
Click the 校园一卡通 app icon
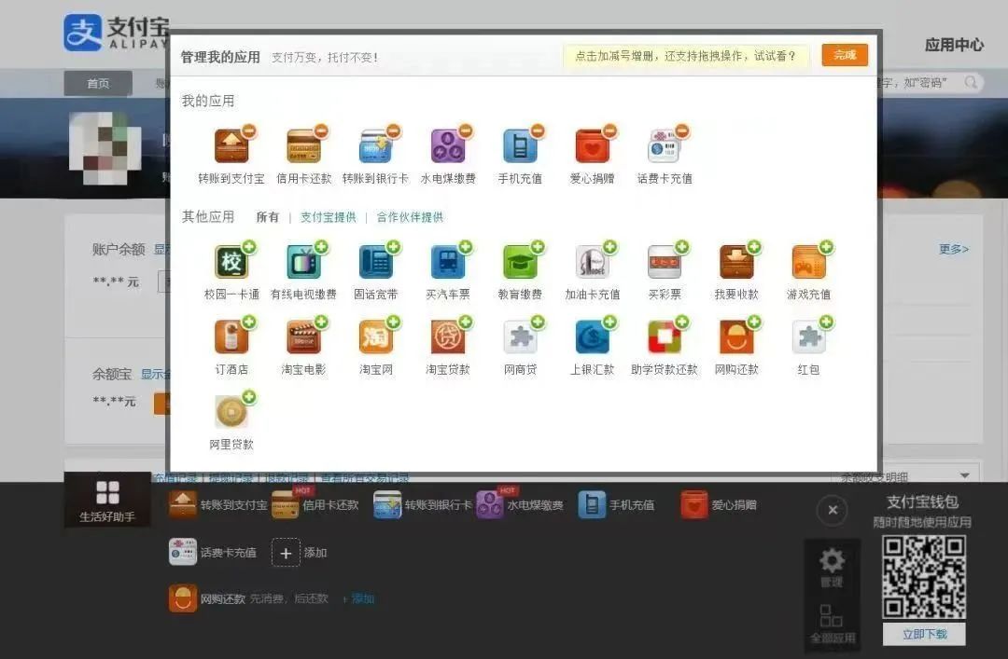point(231,263)
